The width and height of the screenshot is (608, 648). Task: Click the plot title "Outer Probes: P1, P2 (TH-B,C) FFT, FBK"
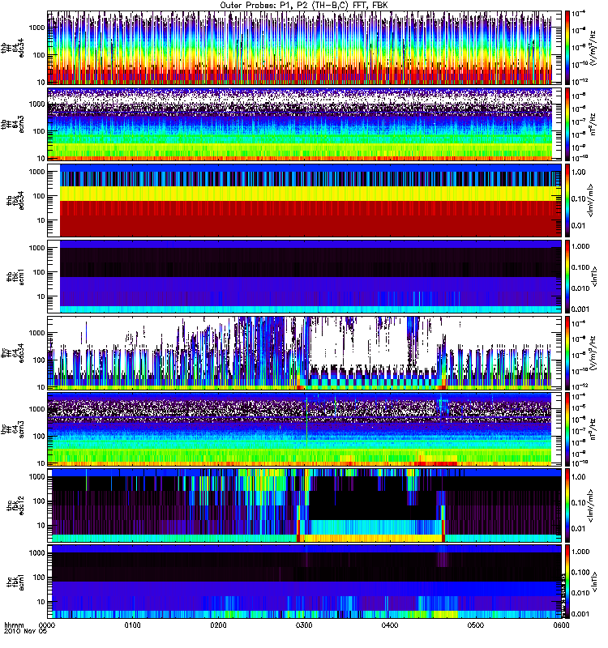(x=304, y=6)
